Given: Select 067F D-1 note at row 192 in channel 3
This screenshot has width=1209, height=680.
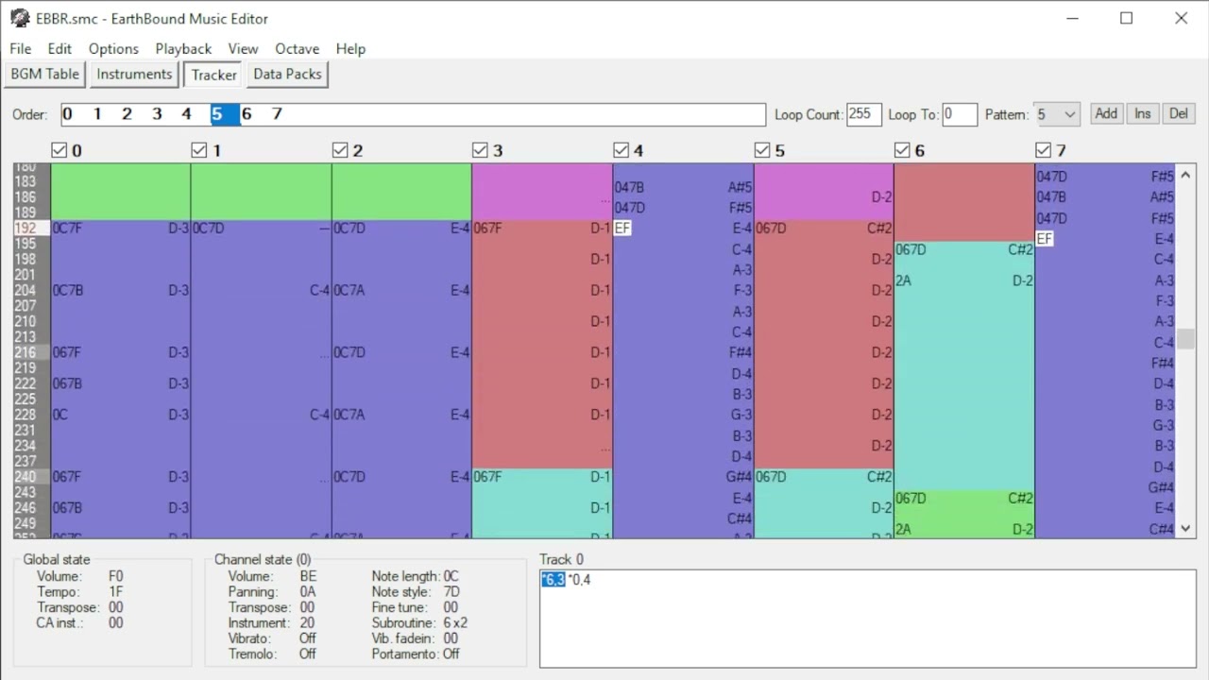Looking at the screenshot, I should 542,229.
